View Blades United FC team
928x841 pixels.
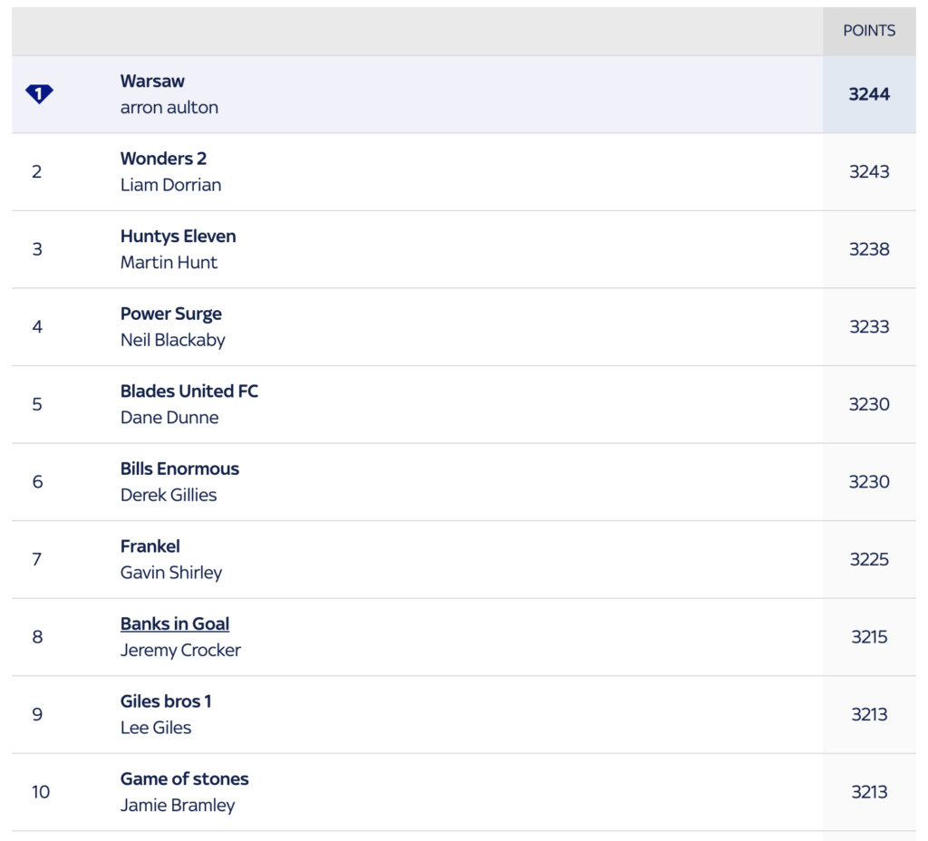coord(189,391)
